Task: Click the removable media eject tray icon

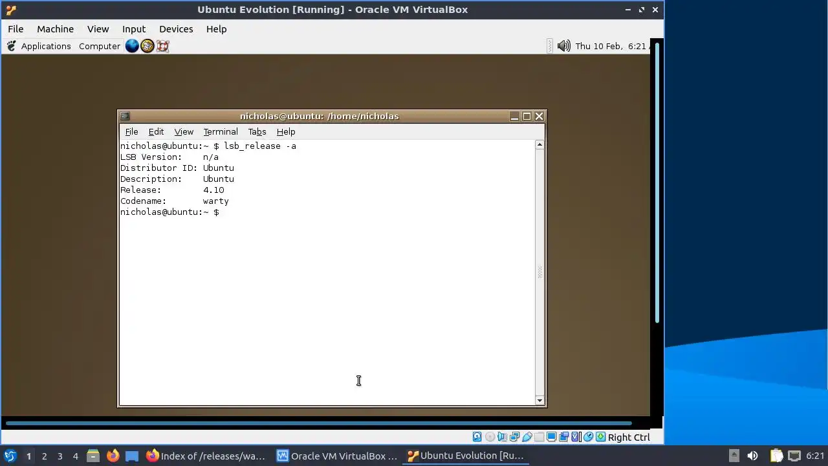Action: pyautogui.click(x=734, y=456)
